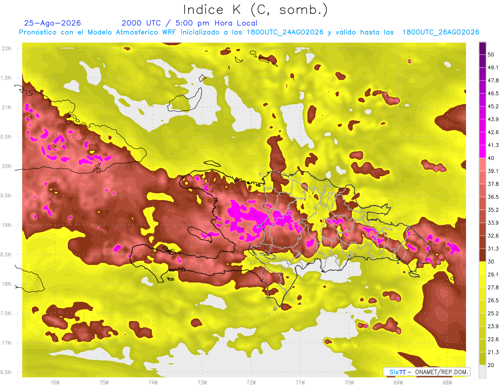Click the '29.1' color scale value
The height and width of the screenshot is (388, 502).
click(x=493, y=275)
